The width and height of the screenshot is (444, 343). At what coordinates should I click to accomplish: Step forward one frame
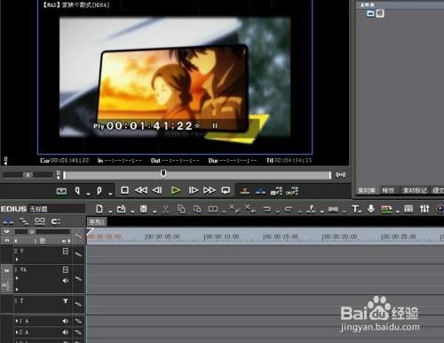pyautogui.click(x=193, y=190)
